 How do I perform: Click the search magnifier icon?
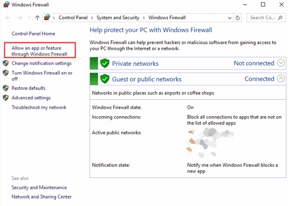[280, 18]
